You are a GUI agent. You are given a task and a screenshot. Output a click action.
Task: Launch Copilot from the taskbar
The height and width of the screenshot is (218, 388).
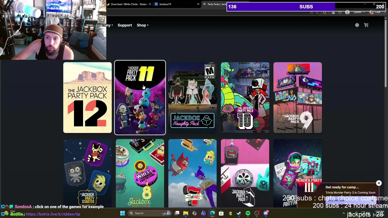(195, 213)
